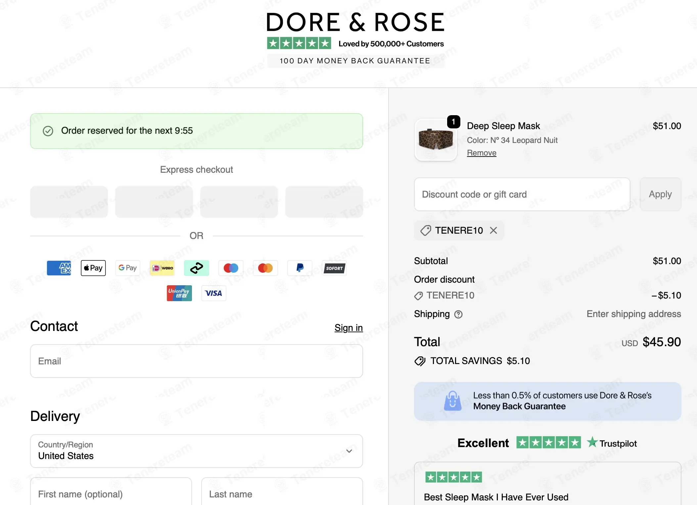697x505 pixels.
Task: Select the UnionPay payment icon
Action: 179,293
